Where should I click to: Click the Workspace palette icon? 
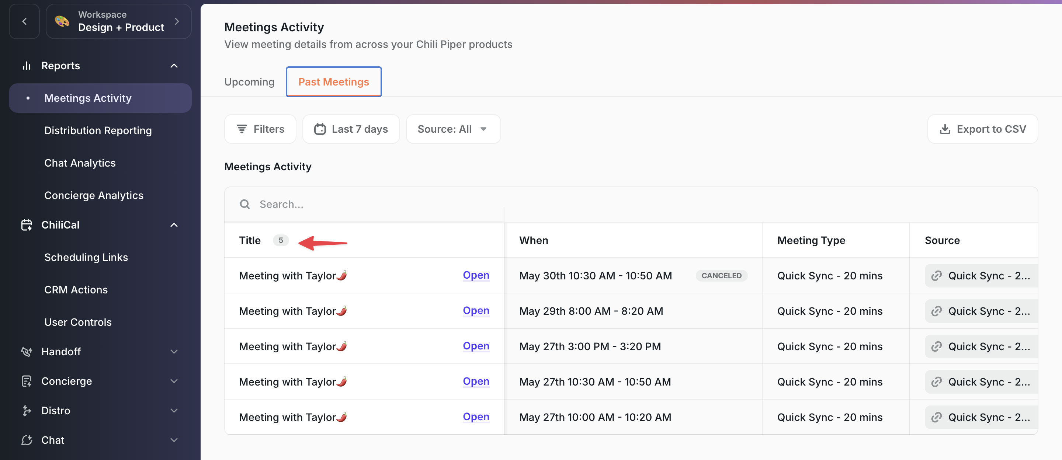pyautogui.click(x=62, y=21)
